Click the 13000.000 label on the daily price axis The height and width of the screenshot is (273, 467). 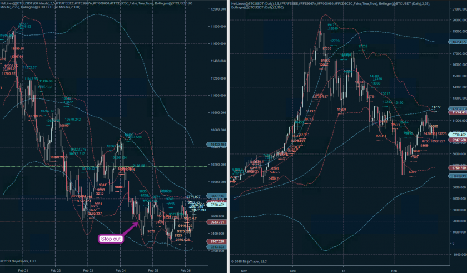(x=460, y=98)
